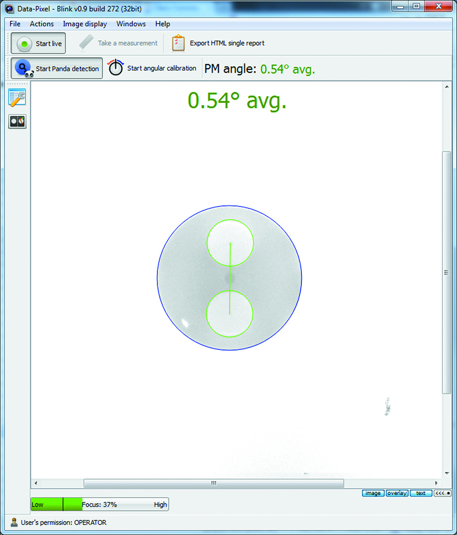Click User's permission: OPERATOR status text
The width and height of the screenshot is (457, 535).
point(64,523)
